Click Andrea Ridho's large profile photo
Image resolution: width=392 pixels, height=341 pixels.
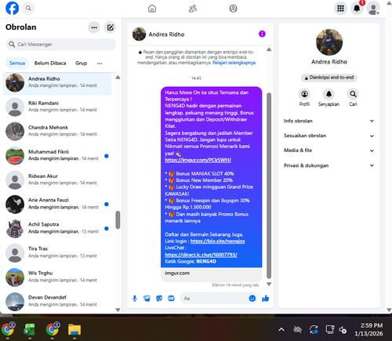pyautogui.click(x=329, y=42)
